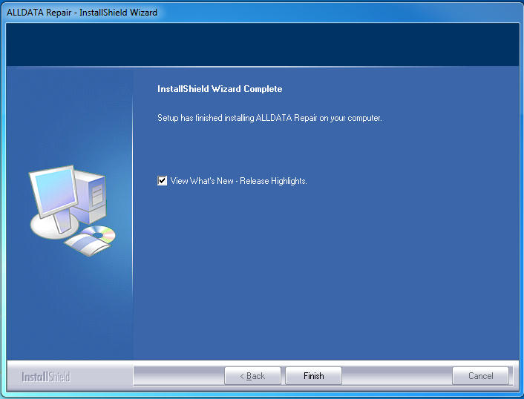
Task: Click the Finish button
Action: pos(313,375)
